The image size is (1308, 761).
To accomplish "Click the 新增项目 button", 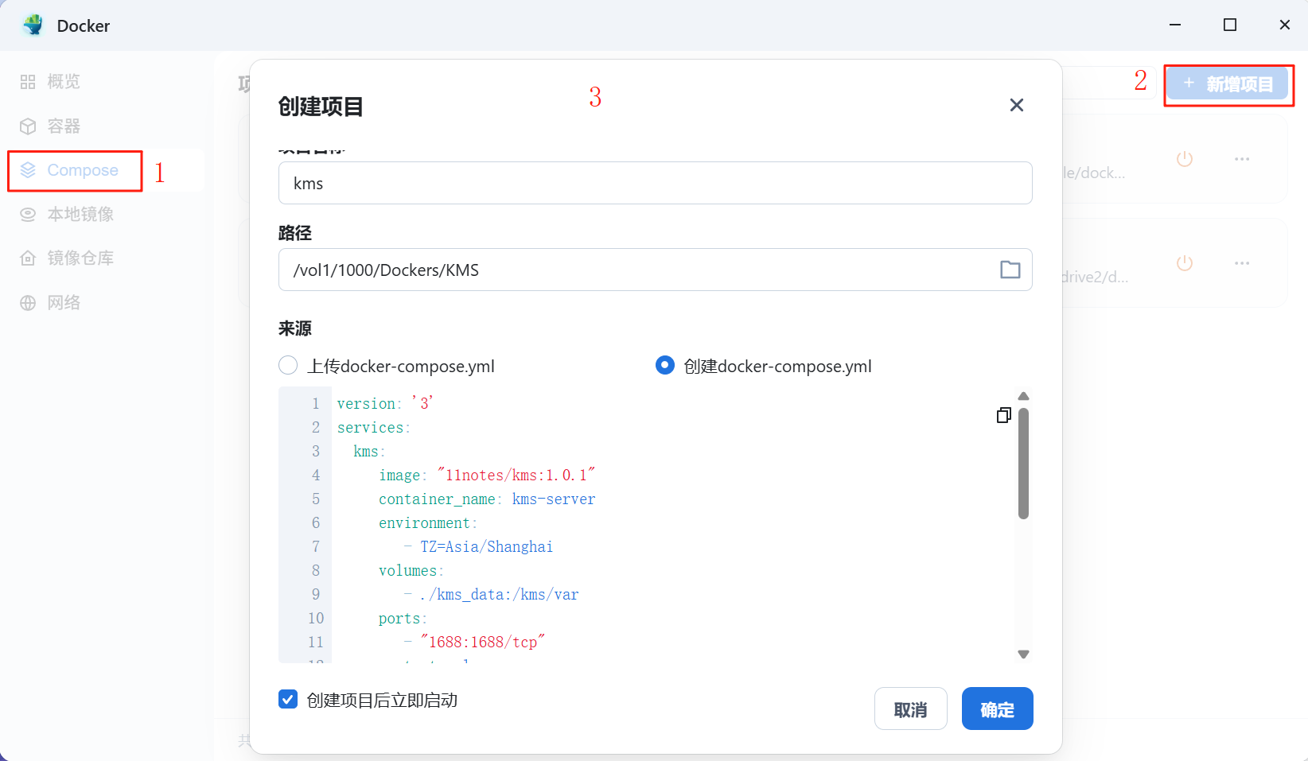I will coord(1228,84).
